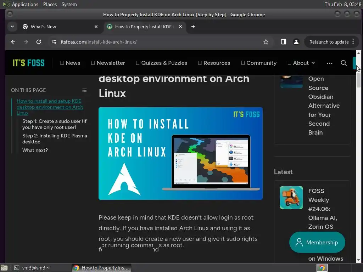Click the clock showing Thu Feb 8
363x272 pixels.
343,4
